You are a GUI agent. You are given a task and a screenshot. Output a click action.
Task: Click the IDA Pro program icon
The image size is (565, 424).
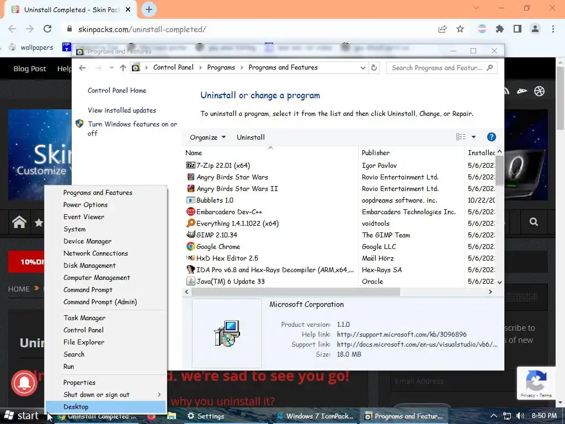pos(190,269)
